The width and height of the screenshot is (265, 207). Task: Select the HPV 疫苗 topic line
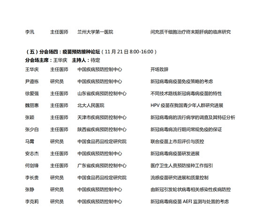pos(187,106)
